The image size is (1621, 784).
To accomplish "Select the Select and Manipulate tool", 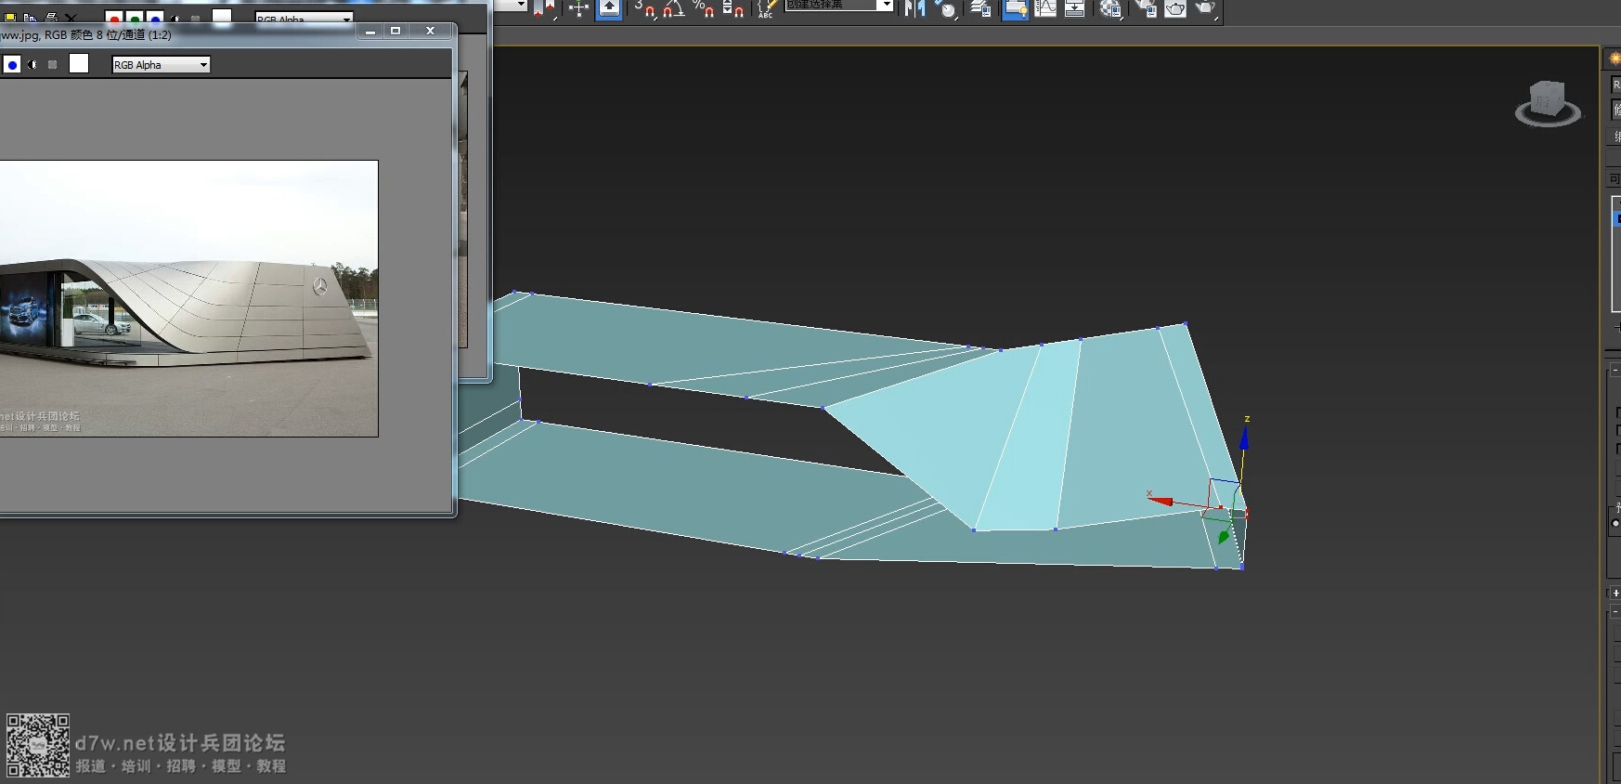I will tap(578, 9).
